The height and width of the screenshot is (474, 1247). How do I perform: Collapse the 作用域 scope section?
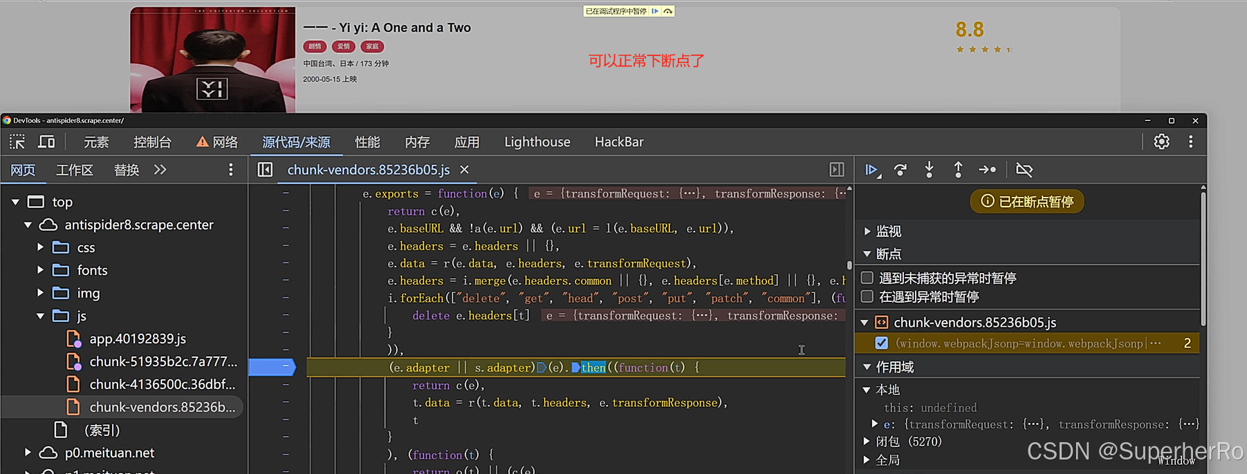(867, 367)
